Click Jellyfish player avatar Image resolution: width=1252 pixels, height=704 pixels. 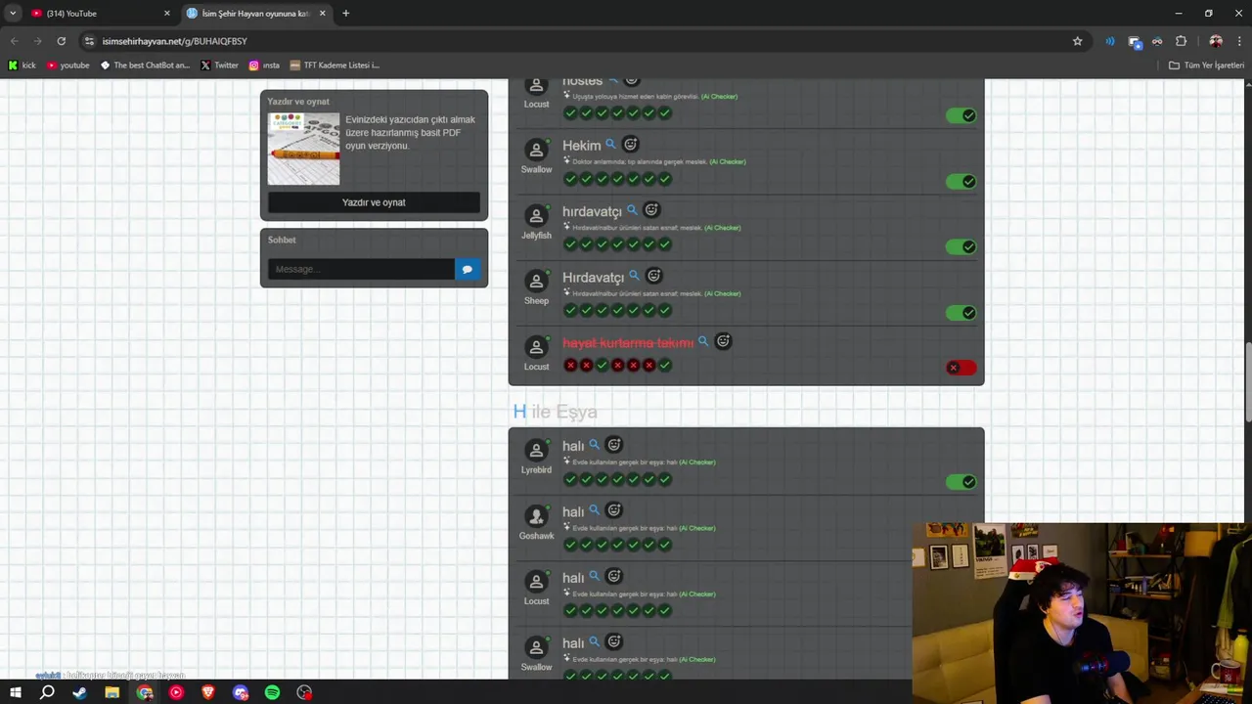pos(536,216)
